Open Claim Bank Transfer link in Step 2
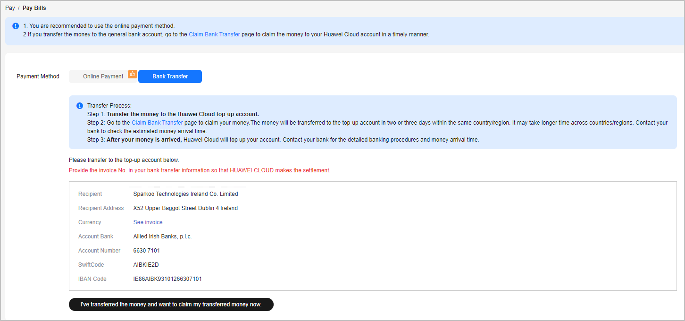This screenshot has height=321, width=685. click(x=157, y=123)
